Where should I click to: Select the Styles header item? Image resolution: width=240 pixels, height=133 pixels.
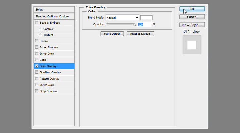pos(54,10)
